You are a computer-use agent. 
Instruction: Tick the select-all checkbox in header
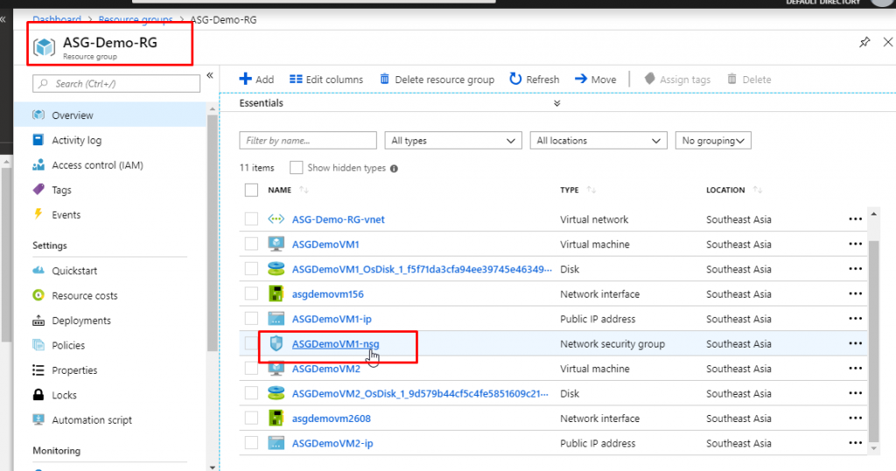[252, 190]
